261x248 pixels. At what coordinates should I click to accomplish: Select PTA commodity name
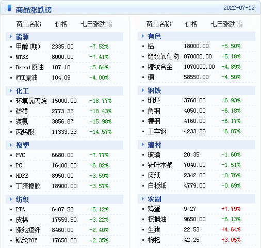pos(20,209)
